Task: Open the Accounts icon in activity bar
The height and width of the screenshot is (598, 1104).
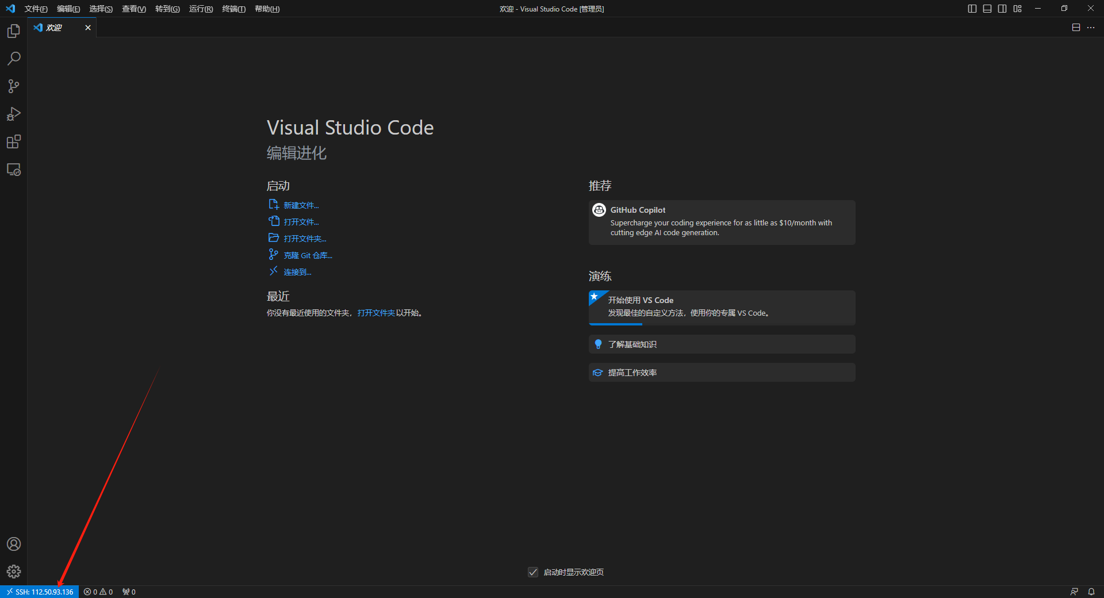Action: [13, 544]
